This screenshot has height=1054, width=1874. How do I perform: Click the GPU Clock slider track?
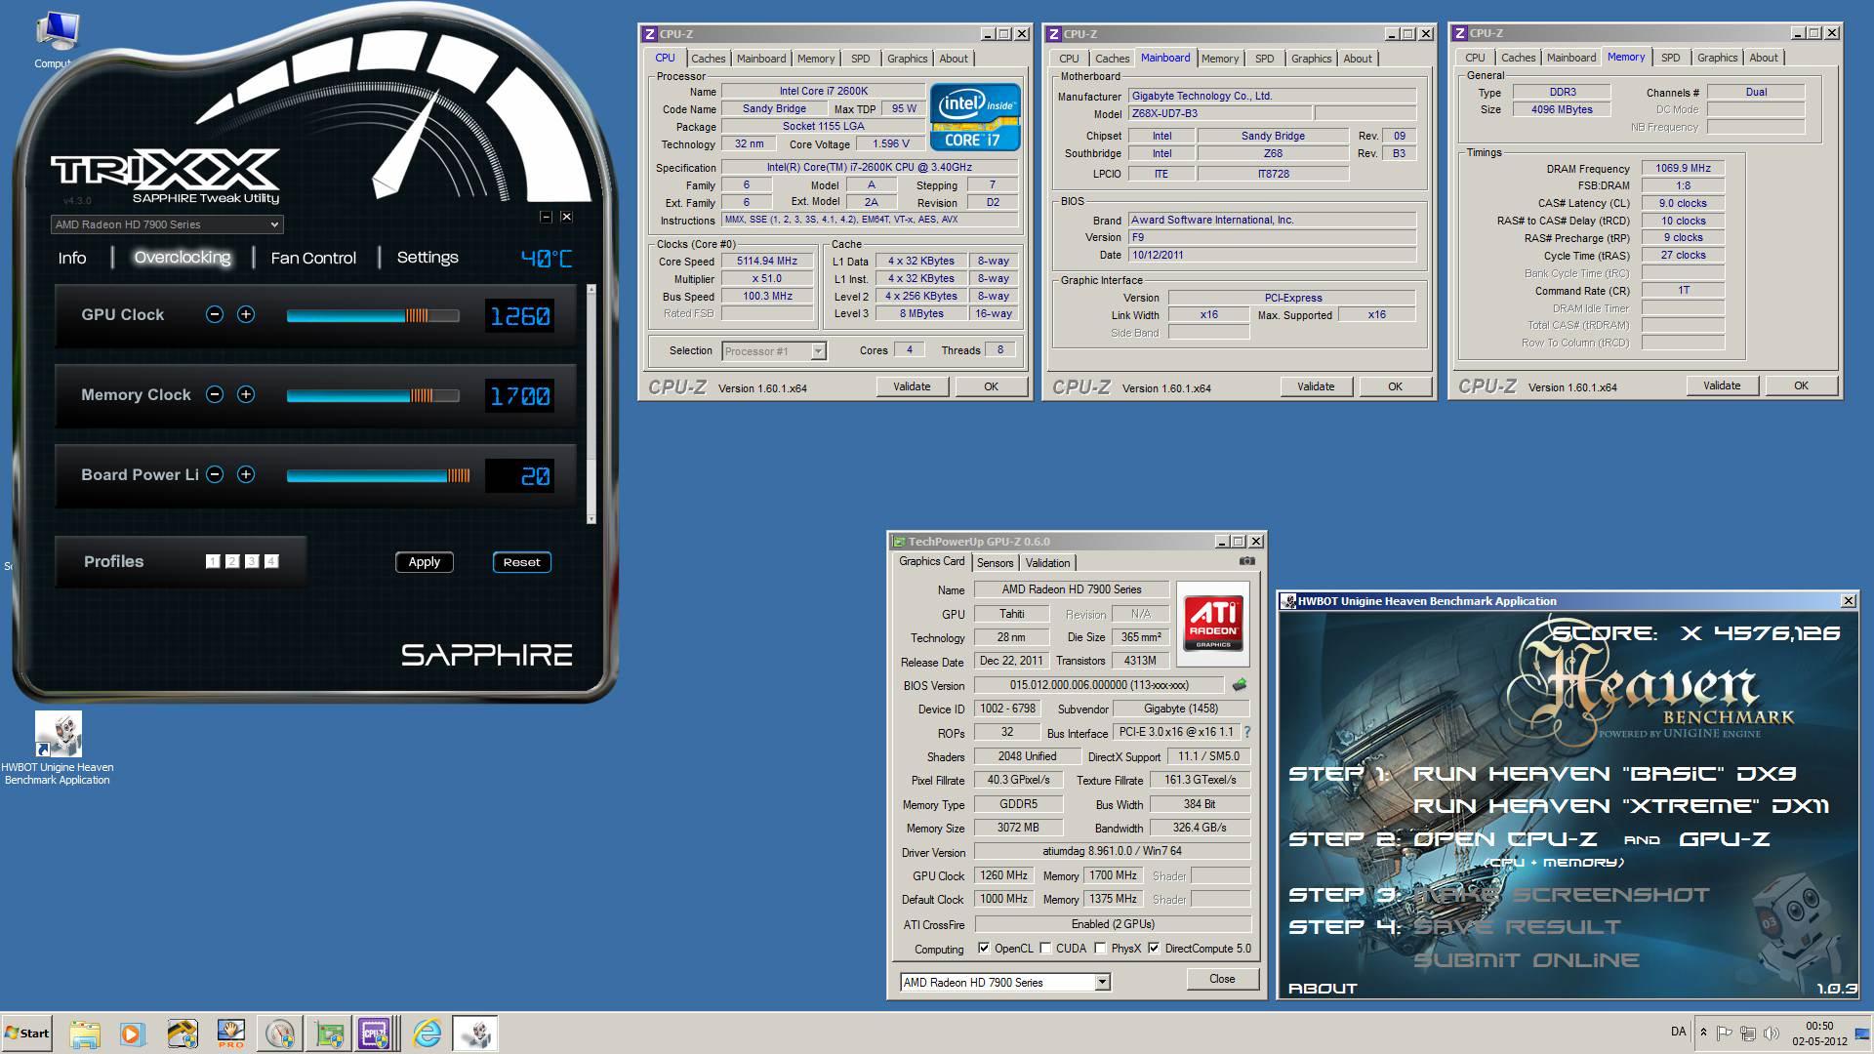click(x=372, y=315)
